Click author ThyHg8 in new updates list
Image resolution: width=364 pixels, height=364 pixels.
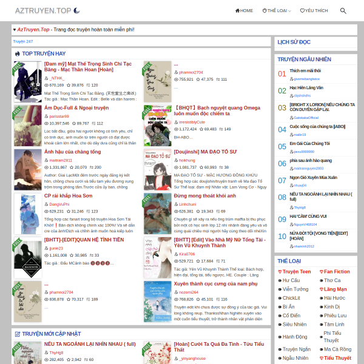coord(56,353)
